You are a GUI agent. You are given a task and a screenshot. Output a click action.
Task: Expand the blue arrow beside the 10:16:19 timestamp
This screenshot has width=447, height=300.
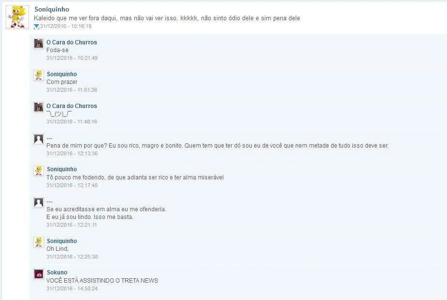pos(36,27)
